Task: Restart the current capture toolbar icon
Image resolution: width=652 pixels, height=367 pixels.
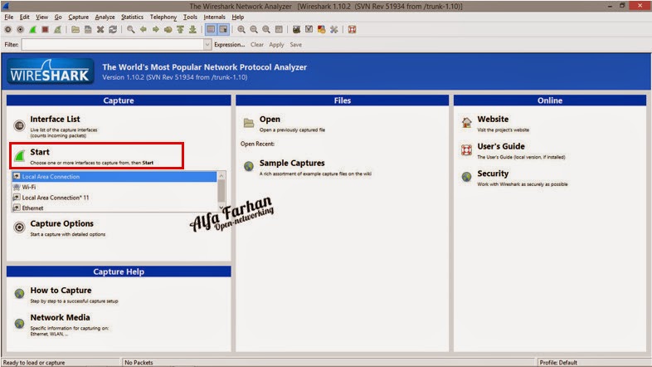Action: coord(58,30)
